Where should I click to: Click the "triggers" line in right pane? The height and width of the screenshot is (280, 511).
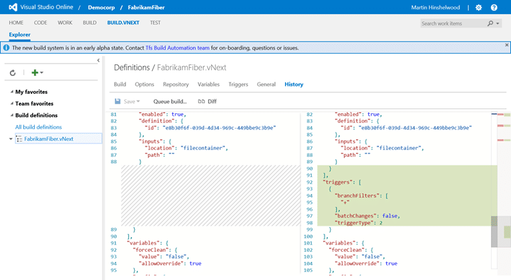[341, 182]
